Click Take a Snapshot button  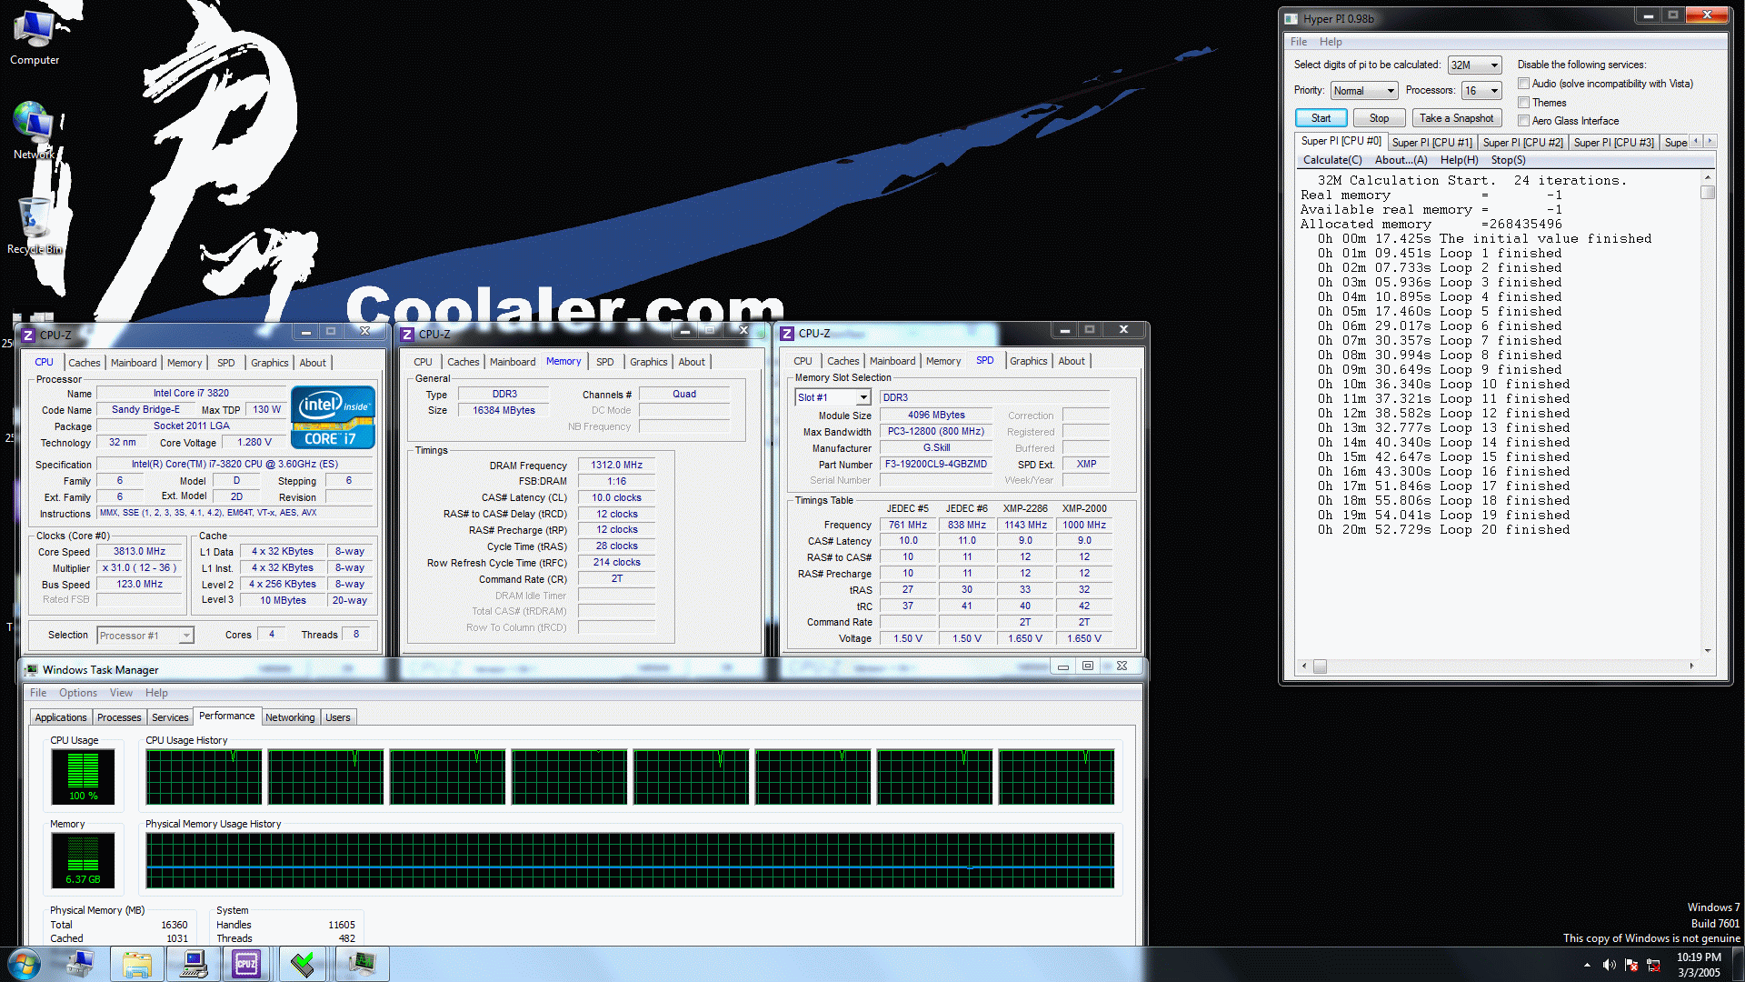1456,118
